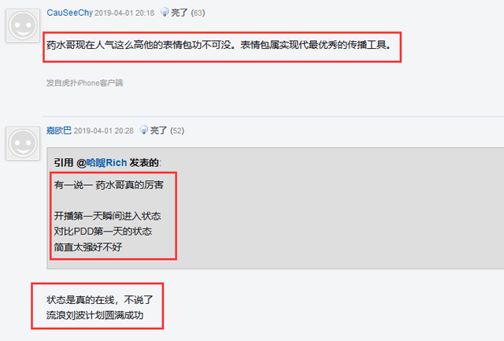Screen dimensions: 504x341
Task: Open the 嘉欧巴 username profile link
Action: click(59, 131)
